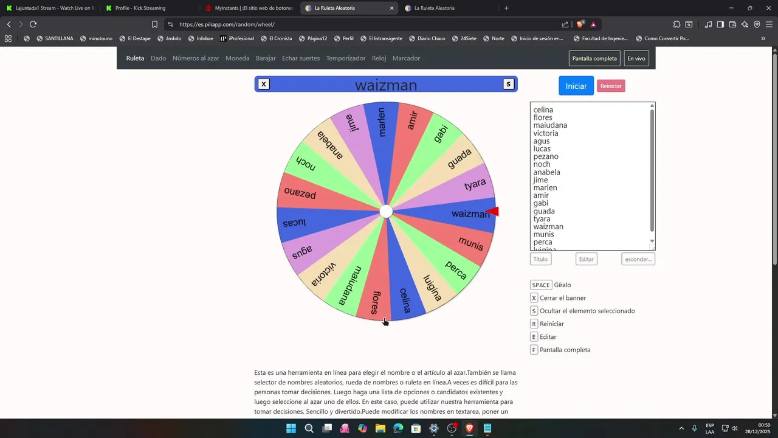Expand the hidden bookmarks chevron
778x438 pixels.
(x=763, y=38)
